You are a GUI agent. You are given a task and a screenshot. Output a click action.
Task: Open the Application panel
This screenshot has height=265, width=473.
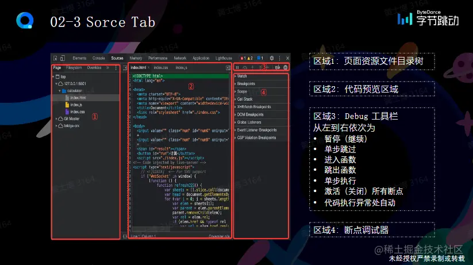pos(201,58)
